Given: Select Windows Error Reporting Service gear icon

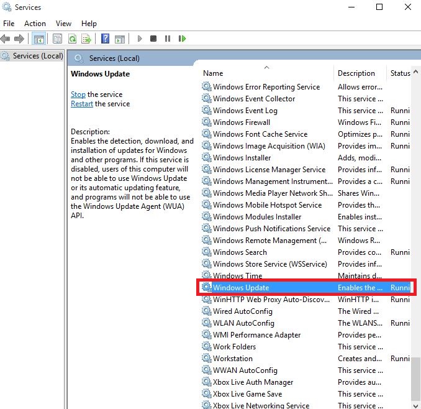Looking at the screenshot, I should tap(207, 86).
